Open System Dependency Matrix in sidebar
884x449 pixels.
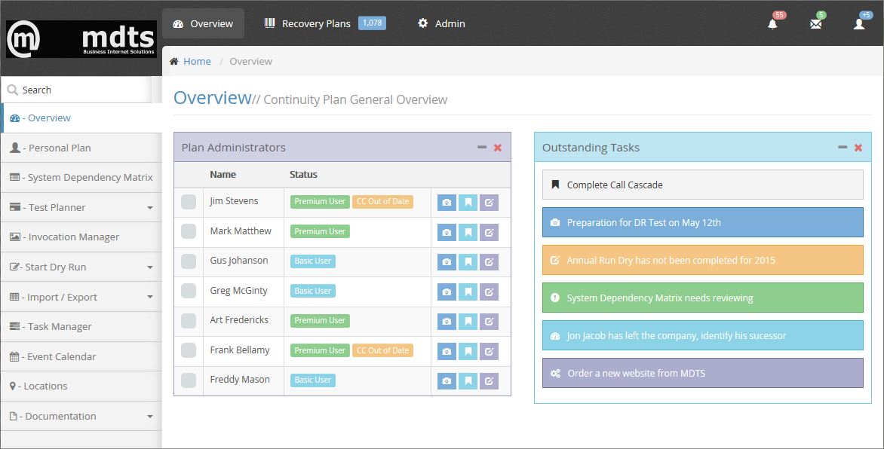pyautogui.click(x=81, y=178)
